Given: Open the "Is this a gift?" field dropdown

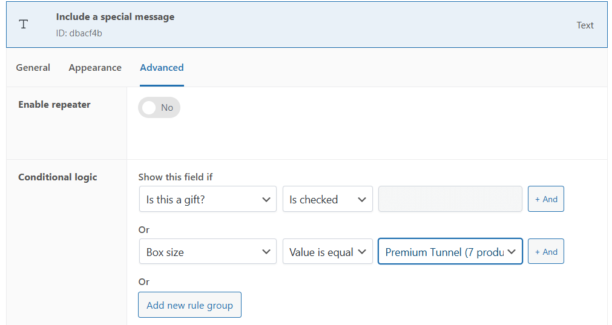Looking at the screenshot, I should click(208, 199).
